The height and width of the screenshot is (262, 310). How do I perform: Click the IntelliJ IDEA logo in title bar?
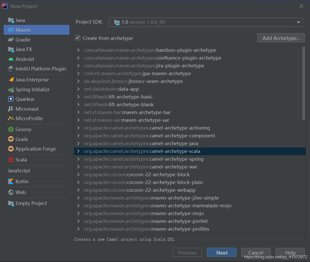pyautogui.click(x=5, y=6)
